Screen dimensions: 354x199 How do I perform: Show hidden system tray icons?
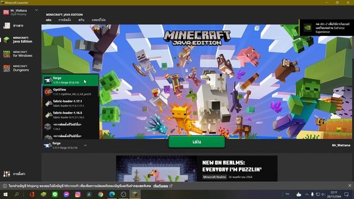pyautogui.click(x=307, y=194)
